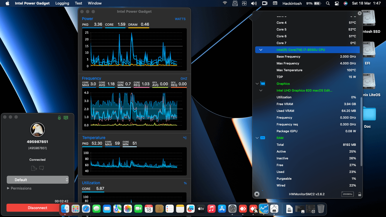Click the lock icon in HWMonitorSMC2 footer
This screenshot has width=386, height=217.
[x=359, y=194]
